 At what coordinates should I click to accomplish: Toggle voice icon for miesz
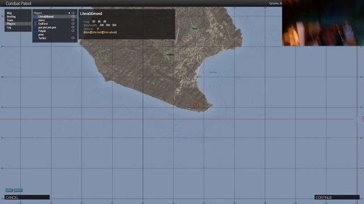tap(73, 20)
